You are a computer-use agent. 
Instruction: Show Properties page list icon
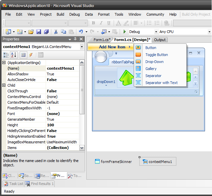[23, 55]
